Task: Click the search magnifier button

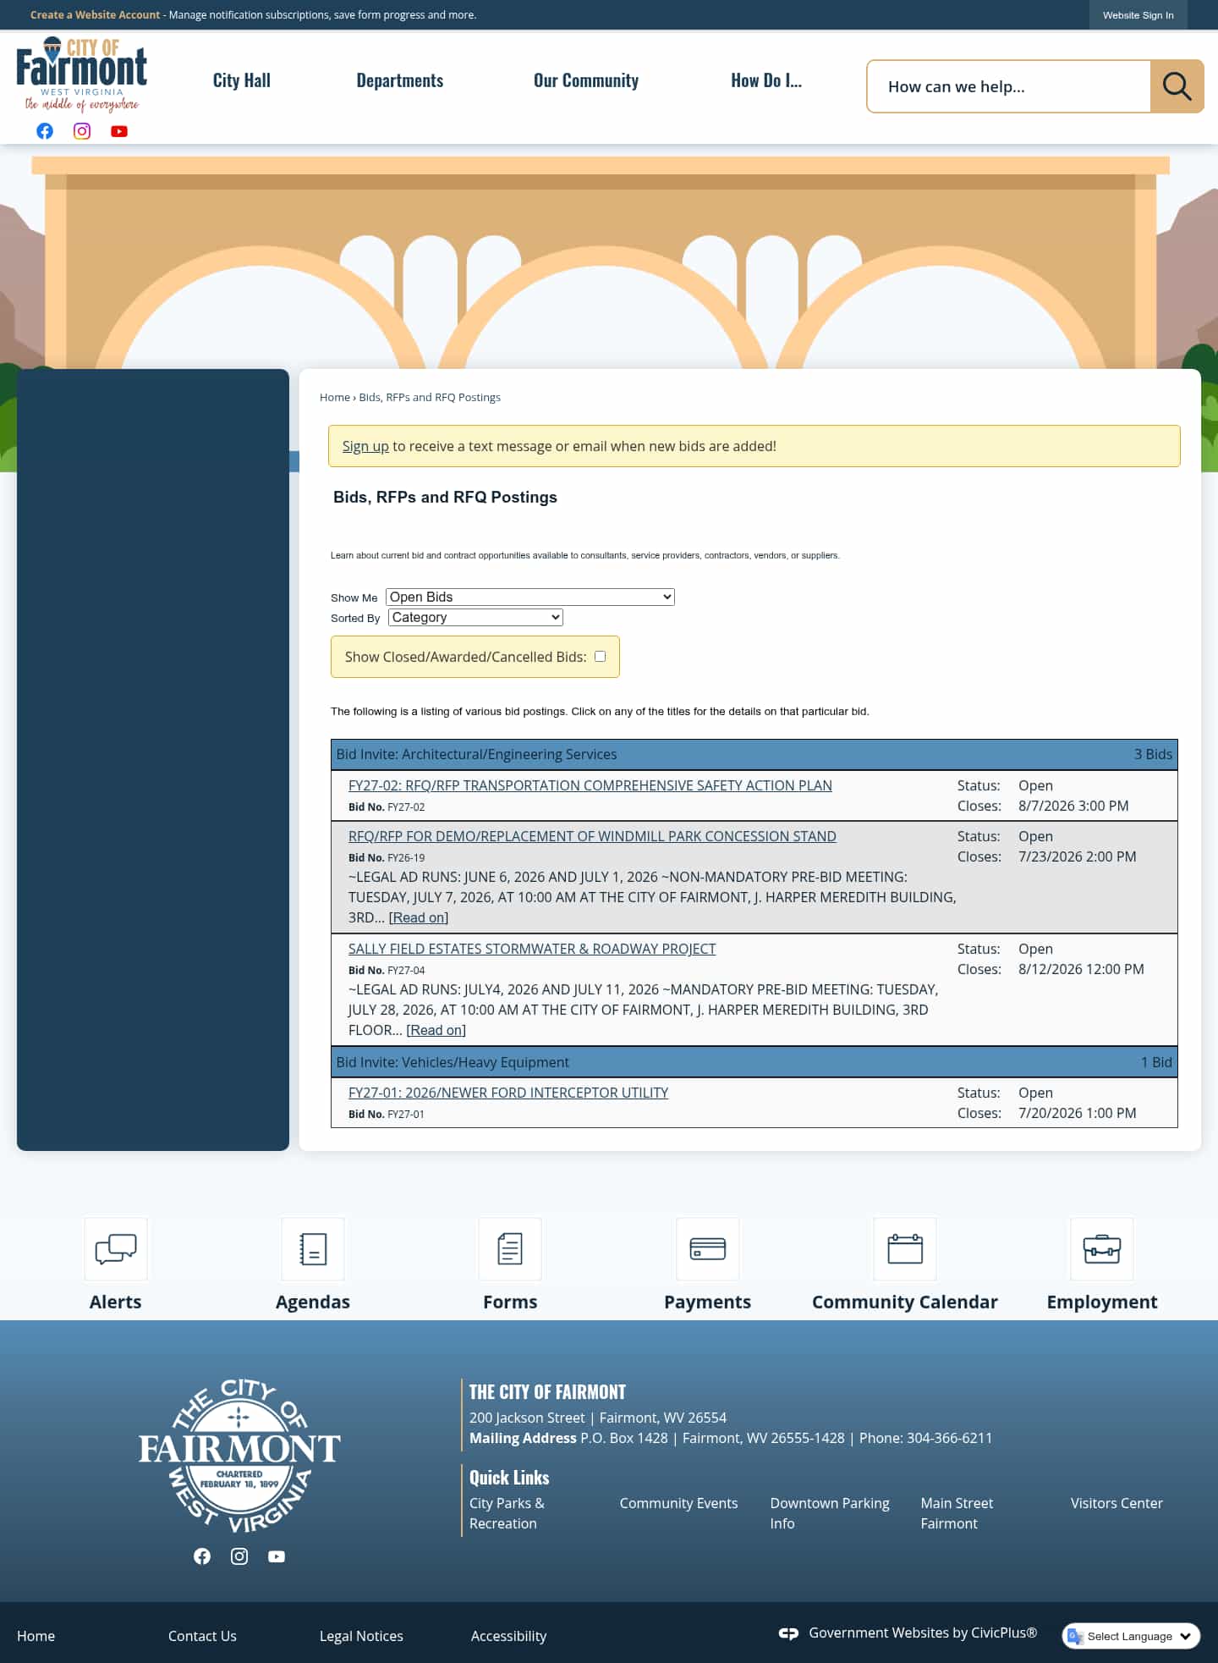Action: [1177, 86]
